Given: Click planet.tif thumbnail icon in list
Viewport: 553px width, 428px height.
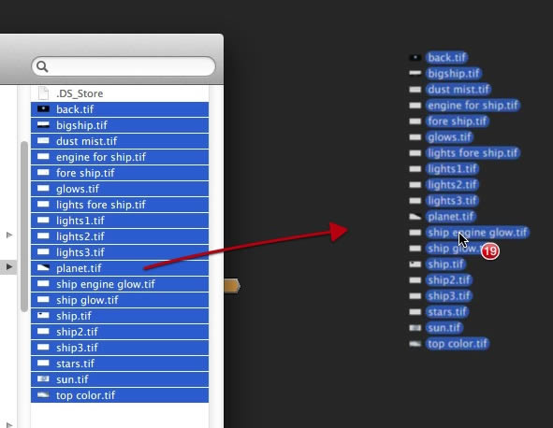Looking at the screenshot, I should (x=43, y=267).
